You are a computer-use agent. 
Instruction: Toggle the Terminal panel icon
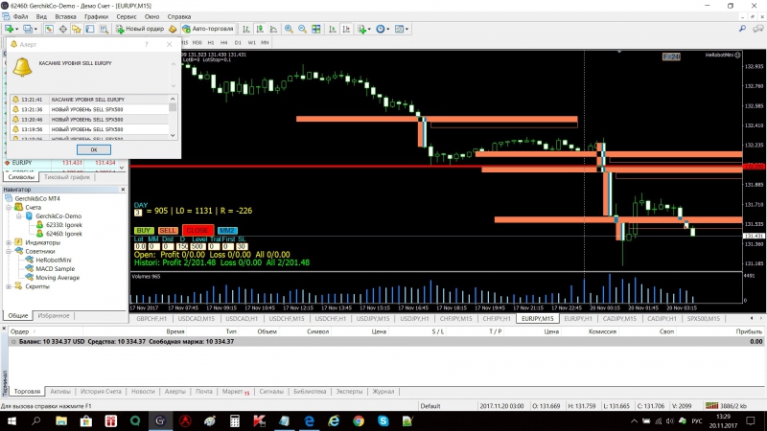tap(90, 29)
